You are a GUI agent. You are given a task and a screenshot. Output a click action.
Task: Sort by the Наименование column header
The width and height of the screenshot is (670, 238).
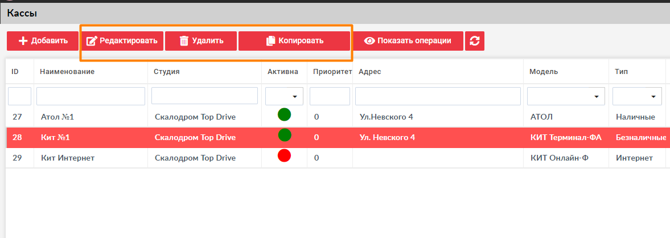coord(67,72)
